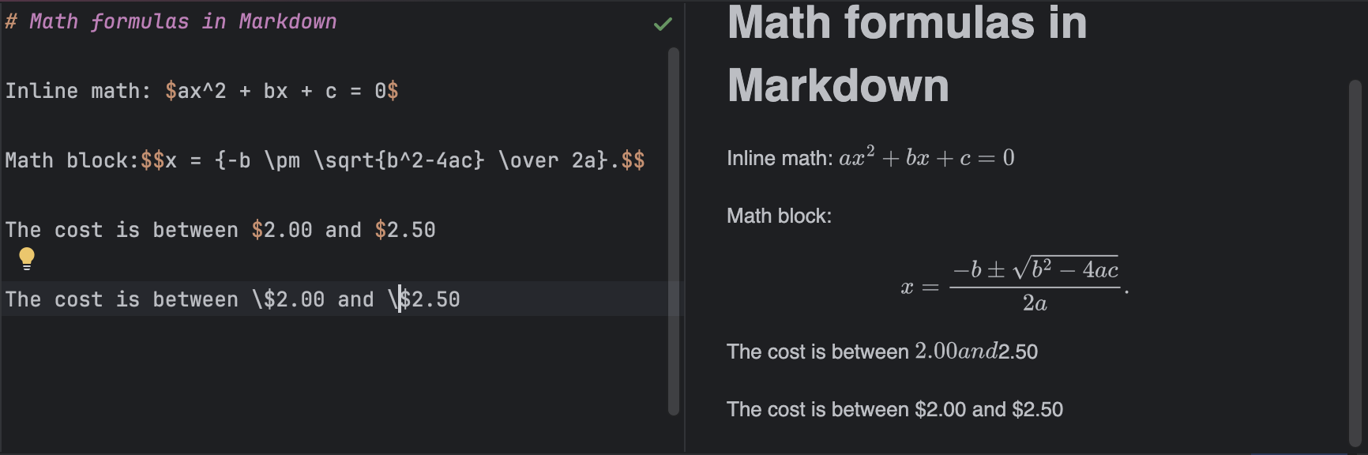Click the cursor in the escaped dollar line
Image resolution: width=1368 pixels, height=455 pixels.
[400, 299]
